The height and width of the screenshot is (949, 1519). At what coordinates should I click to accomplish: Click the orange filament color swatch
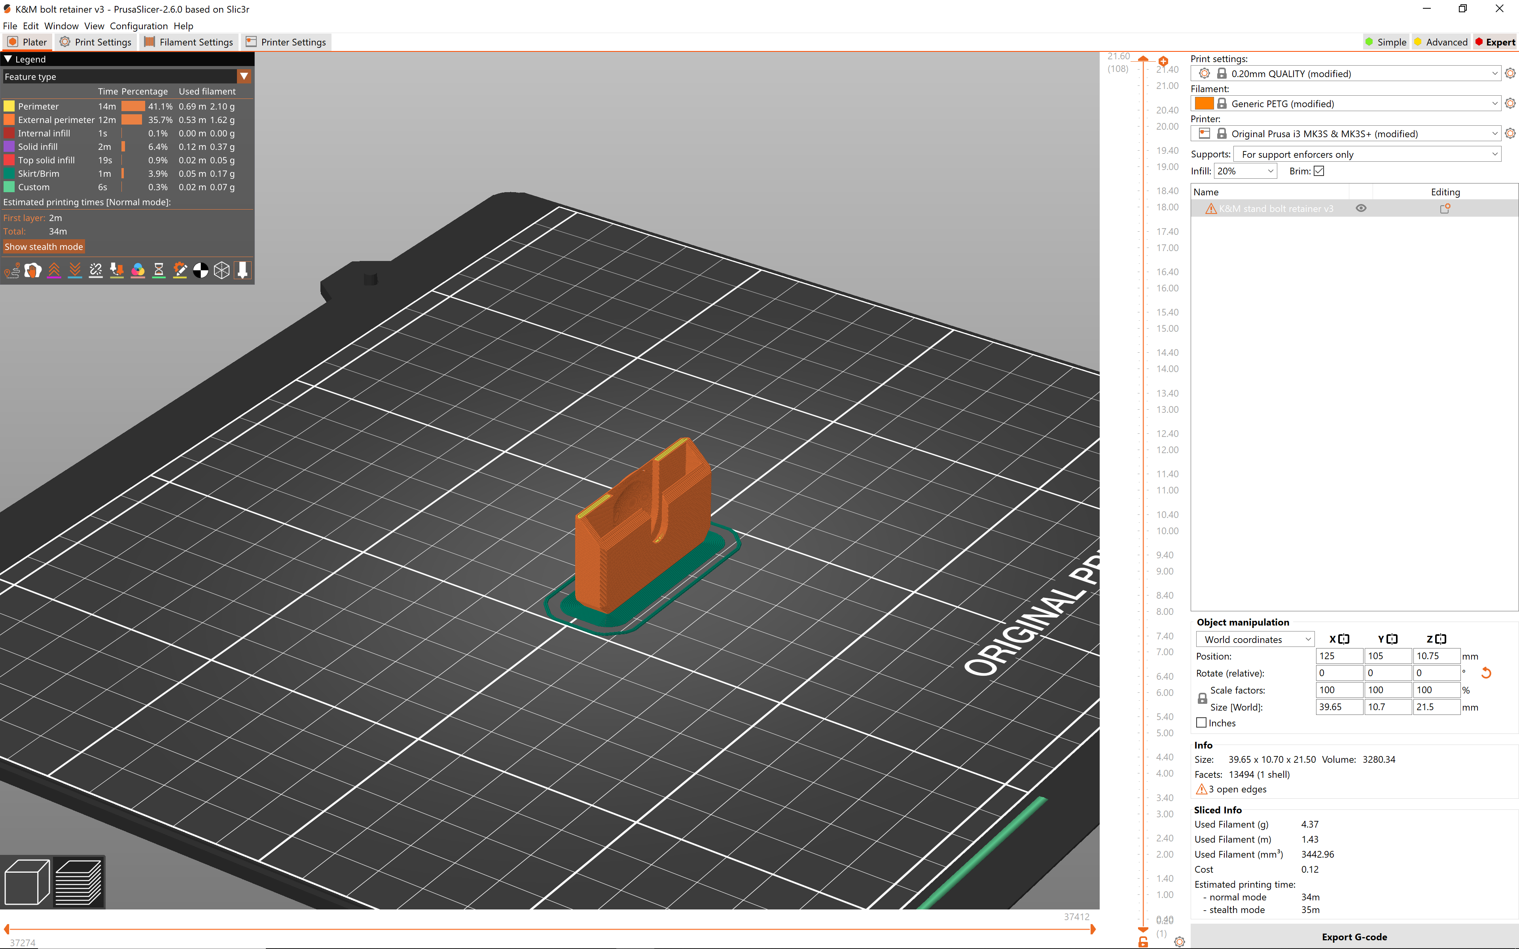[1204, 104]
